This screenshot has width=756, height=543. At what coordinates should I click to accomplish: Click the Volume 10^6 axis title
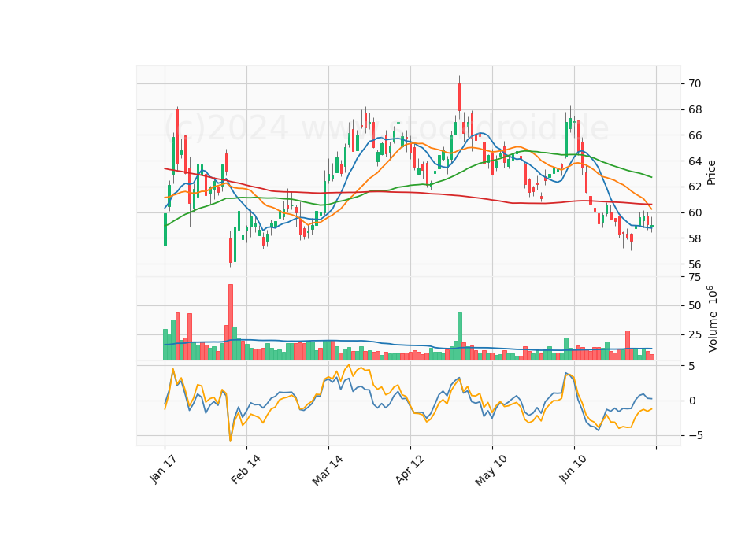[712, 319]
